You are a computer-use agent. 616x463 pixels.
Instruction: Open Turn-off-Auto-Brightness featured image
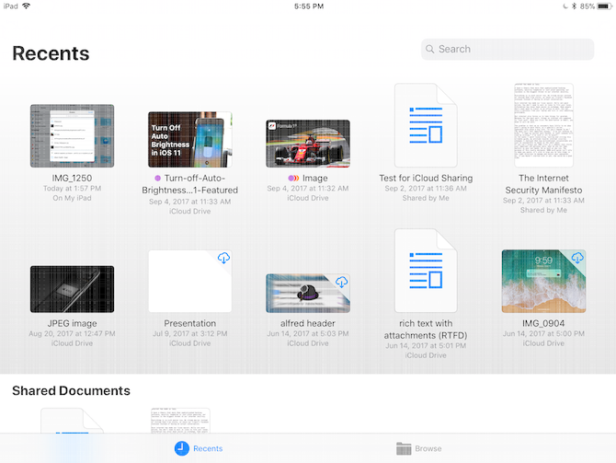(190, 139)
